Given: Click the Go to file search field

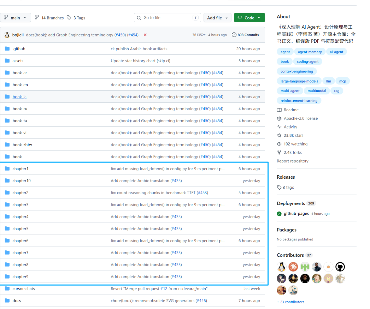Looking at the screenshot, I should point(167,18).
